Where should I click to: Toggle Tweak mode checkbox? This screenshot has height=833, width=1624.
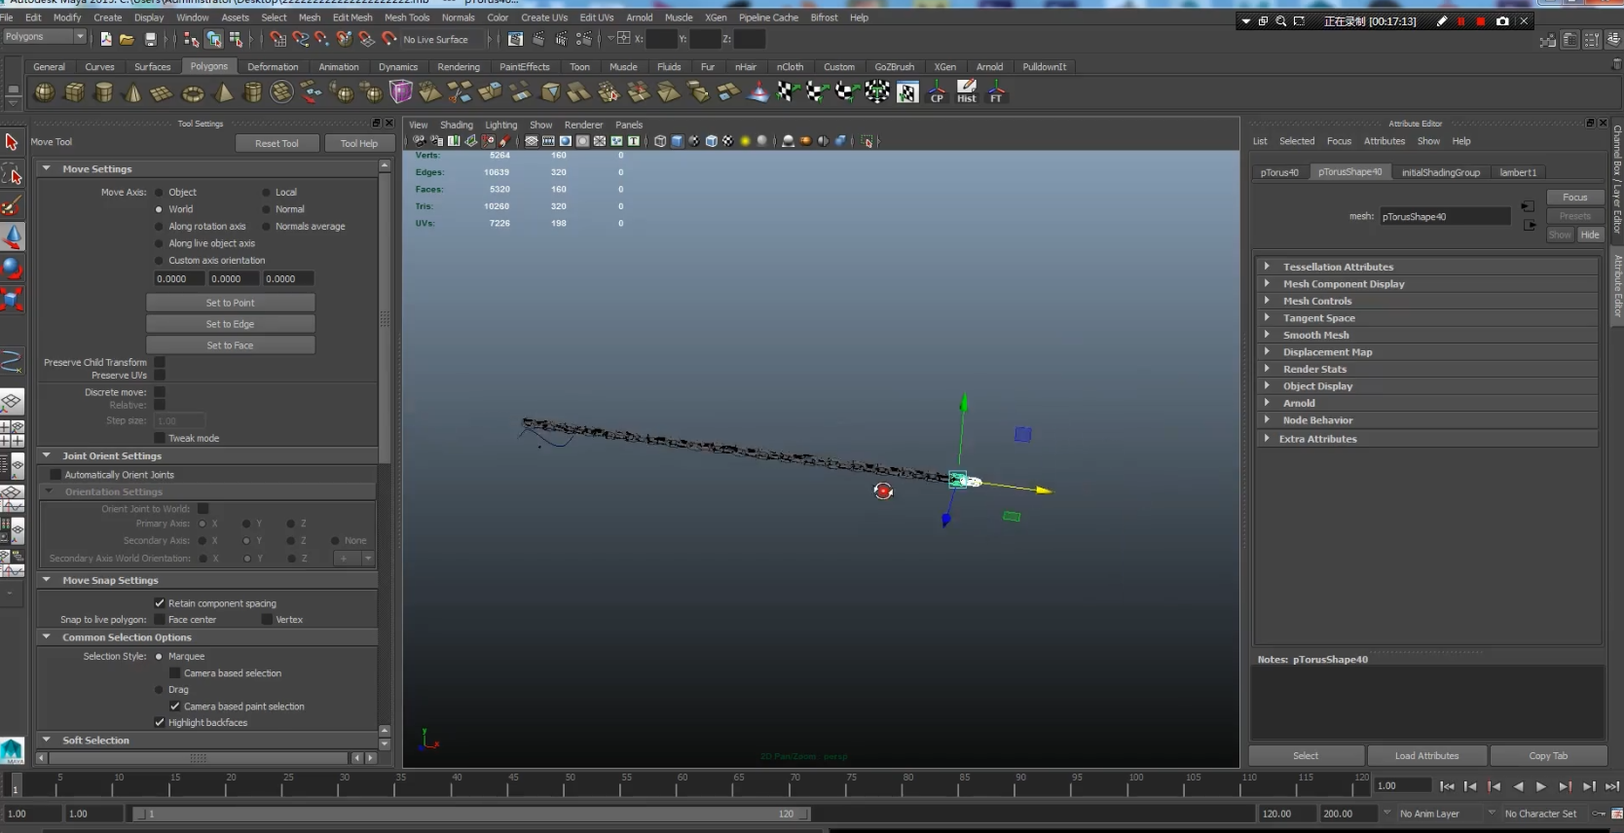[x=160, y=438]
